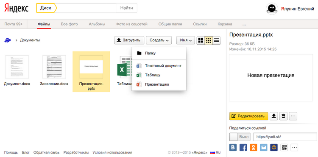318x157 pixels.
Task: Click the Загрузить upload button
Action: click(x=129, y=40)
